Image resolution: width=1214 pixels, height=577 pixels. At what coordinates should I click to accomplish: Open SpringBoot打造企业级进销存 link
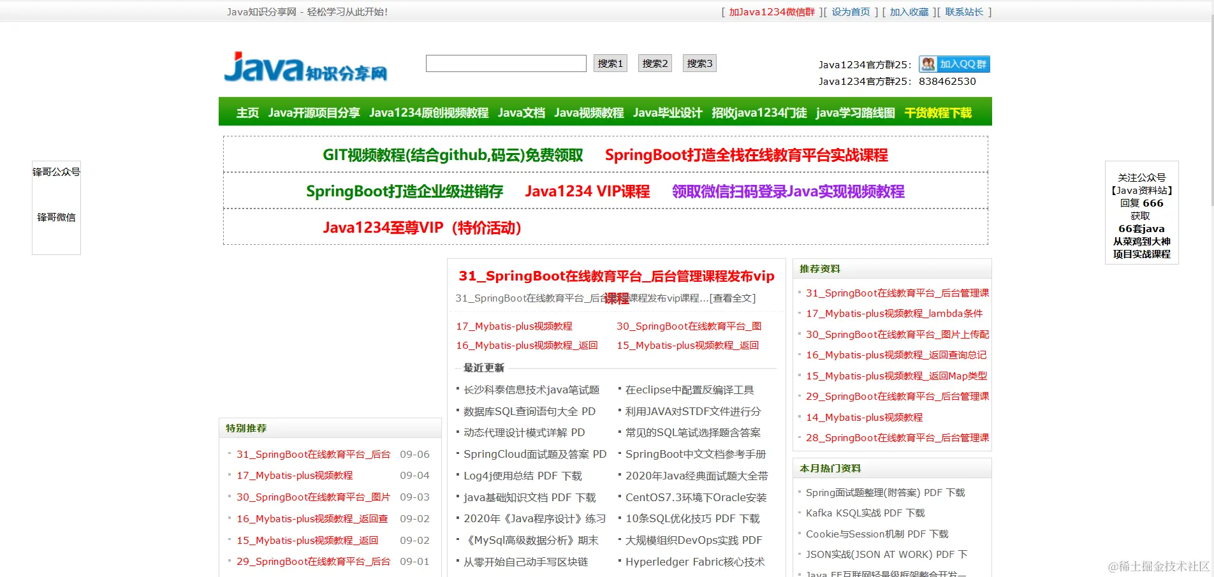404,191
